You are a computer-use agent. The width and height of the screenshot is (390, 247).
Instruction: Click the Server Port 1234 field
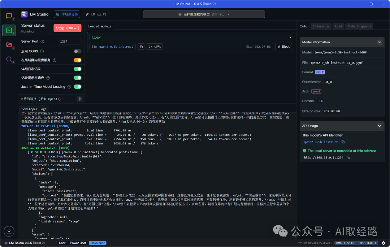pos(69,42)
